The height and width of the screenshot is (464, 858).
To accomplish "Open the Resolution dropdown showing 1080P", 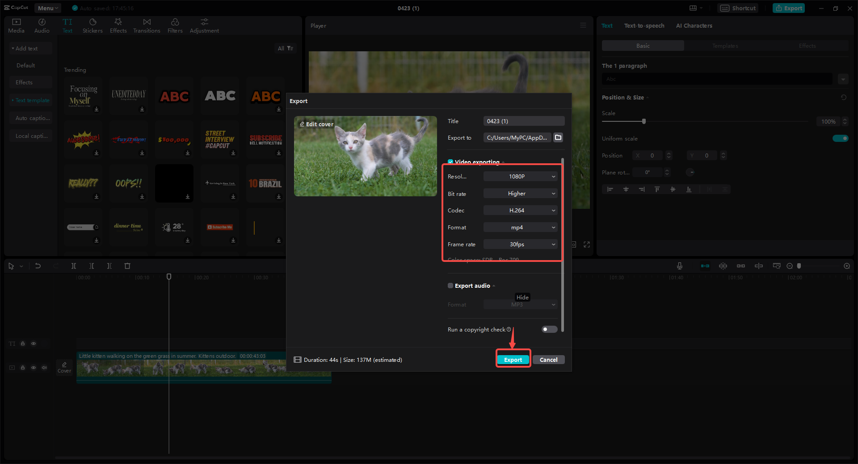I will pyautogui.click(x=520, y=176).
